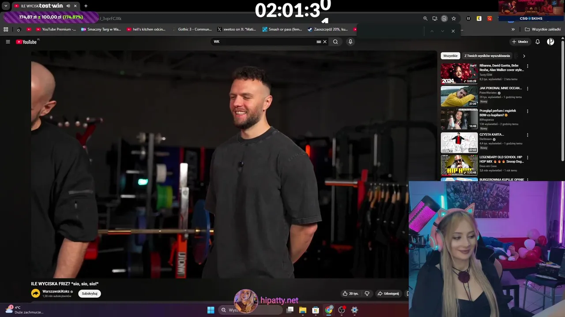The height and width of the screenshot is (317, 565).
Task: Open the cat-face browser extension
Action: click(x=468, y=18)
